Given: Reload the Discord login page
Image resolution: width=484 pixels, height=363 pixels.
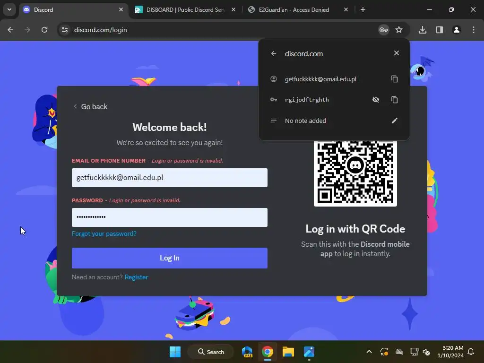Looking at the screenshot, I should coord(44,30).
